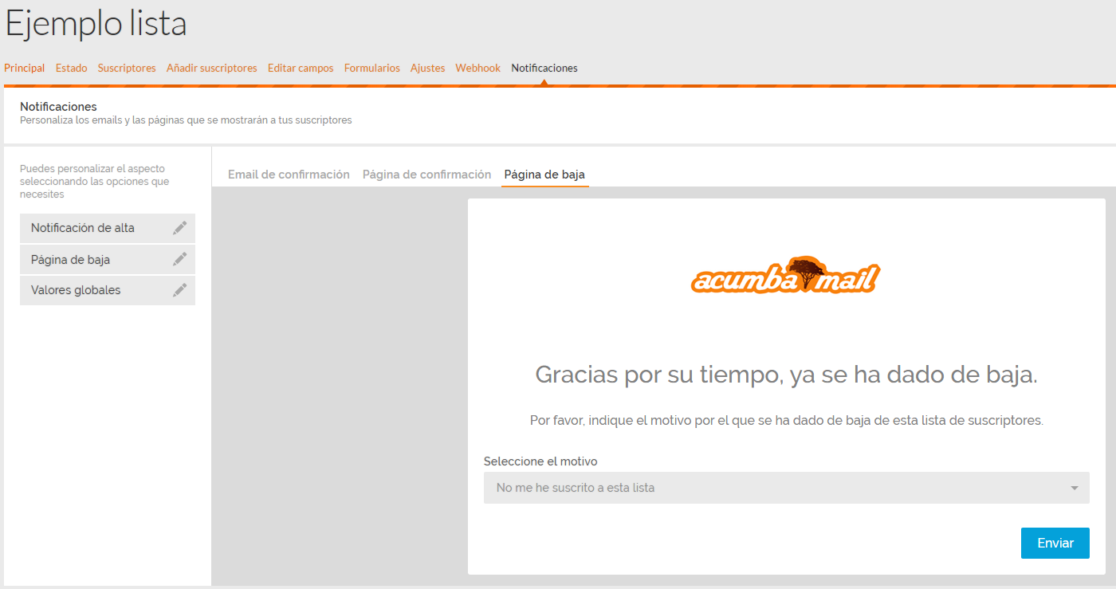Click the Acumbamail logo image

[x=785, y=276]
